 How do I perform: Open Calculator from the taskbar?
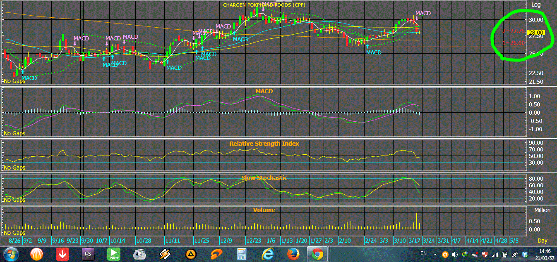(x=241, y=254)
